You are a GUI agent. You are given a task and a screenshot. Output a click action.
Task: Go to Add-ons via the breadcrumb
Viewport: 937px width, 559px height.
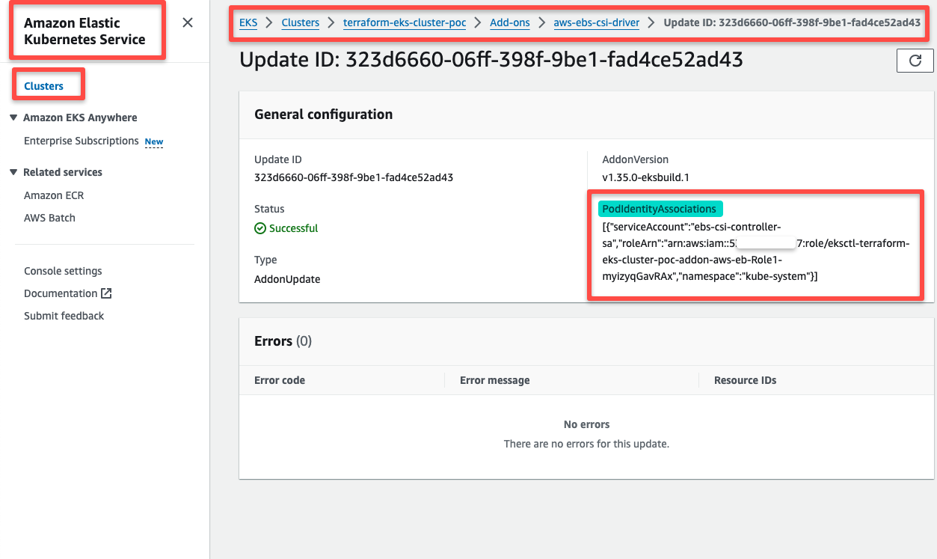point(509,23)
